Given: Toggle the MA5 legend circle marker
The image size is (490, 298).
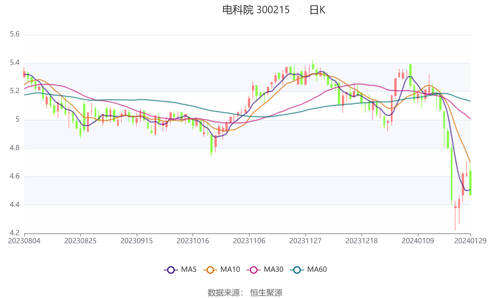Looking at the screenshot, I should click(x=171, y=270).
